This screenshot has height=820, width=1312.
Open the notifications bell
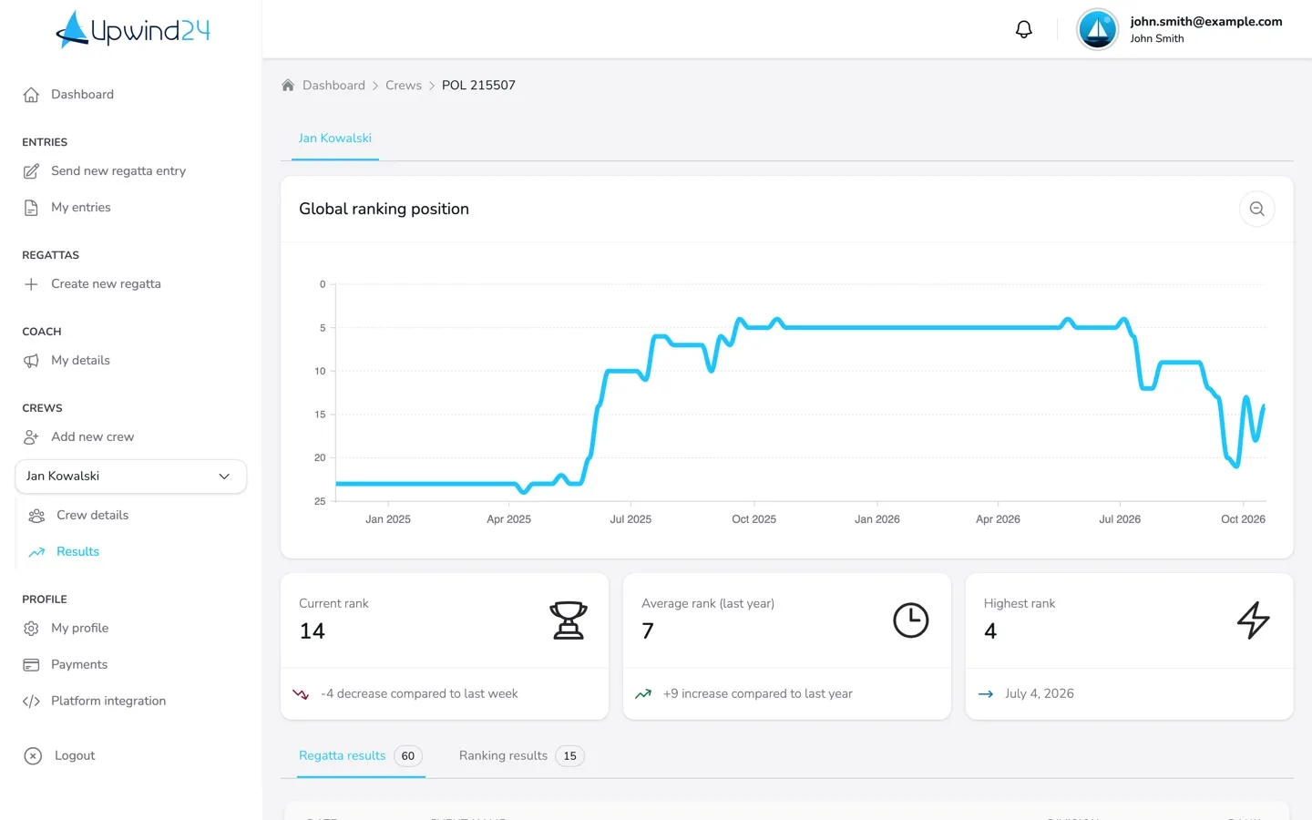pyautogui.click(x=1024, y=30)
